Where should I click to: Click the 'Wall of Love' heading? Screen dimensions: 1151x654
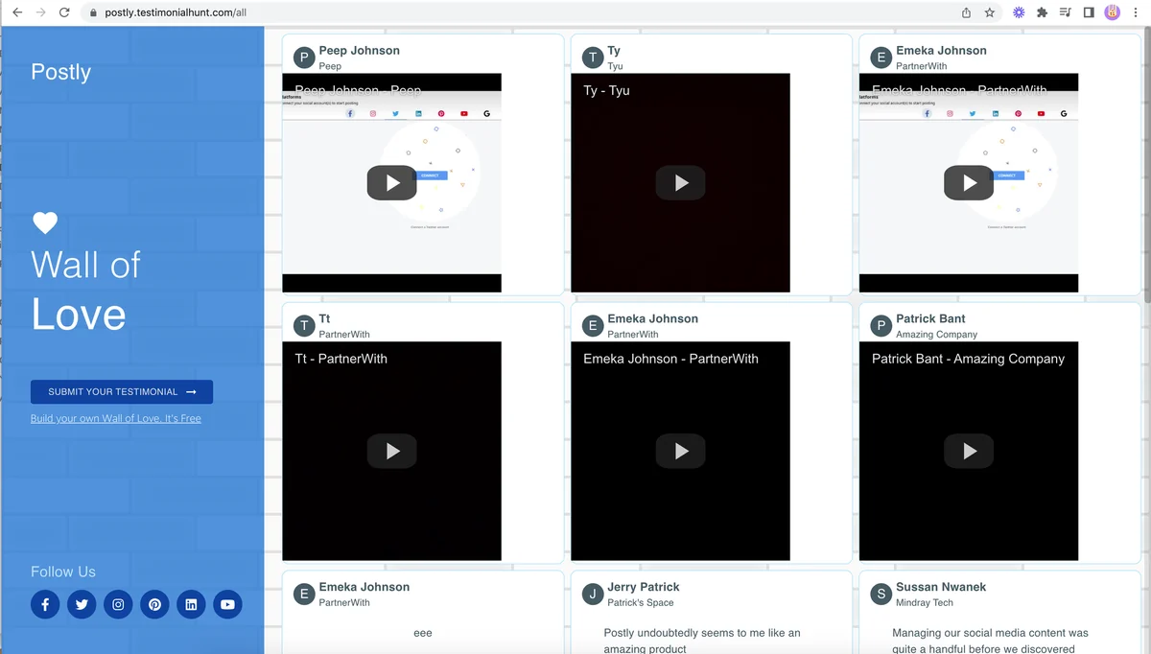coord(85,290)
